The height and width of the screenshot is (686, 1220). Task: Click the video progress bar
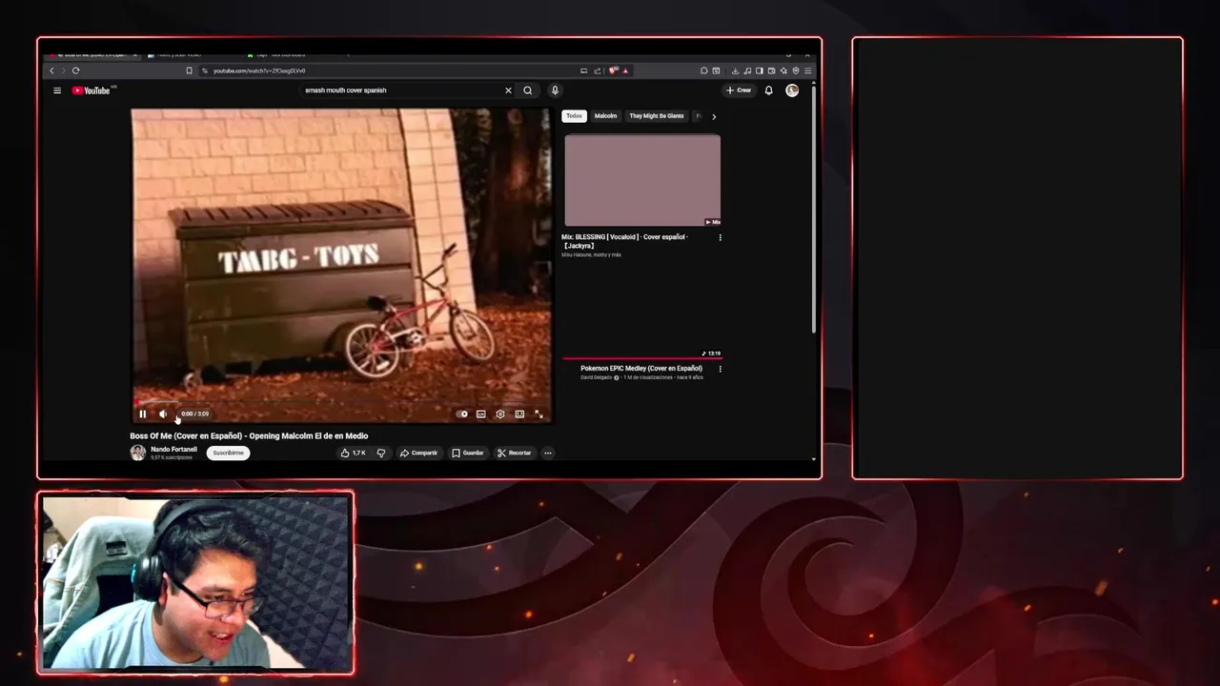(x=341, y=403)
